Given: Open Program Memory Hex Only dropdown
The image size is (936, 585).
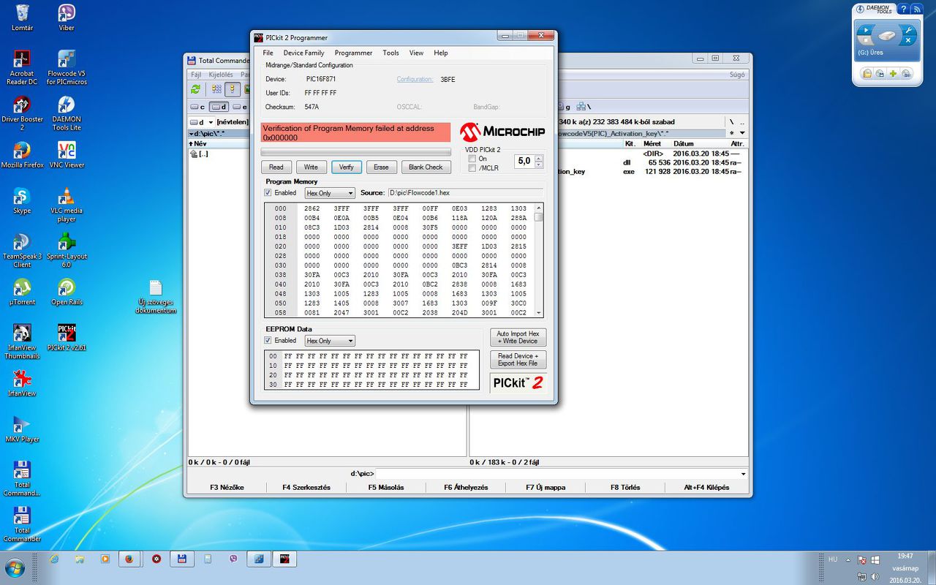Looking at the screenshot, I should (x=330, y=193).
